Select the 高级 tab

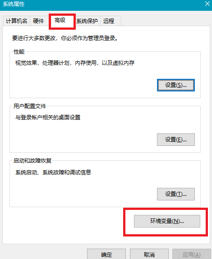[x=62, y=21]
